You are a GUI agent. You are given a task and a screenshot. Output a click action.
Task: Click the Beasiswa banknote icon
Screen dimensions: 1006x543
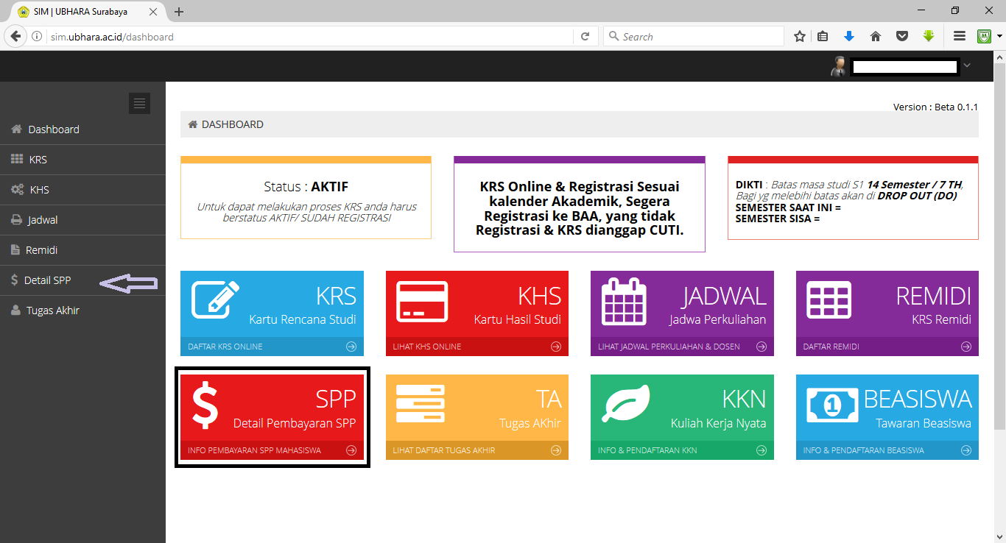(831, 405)
